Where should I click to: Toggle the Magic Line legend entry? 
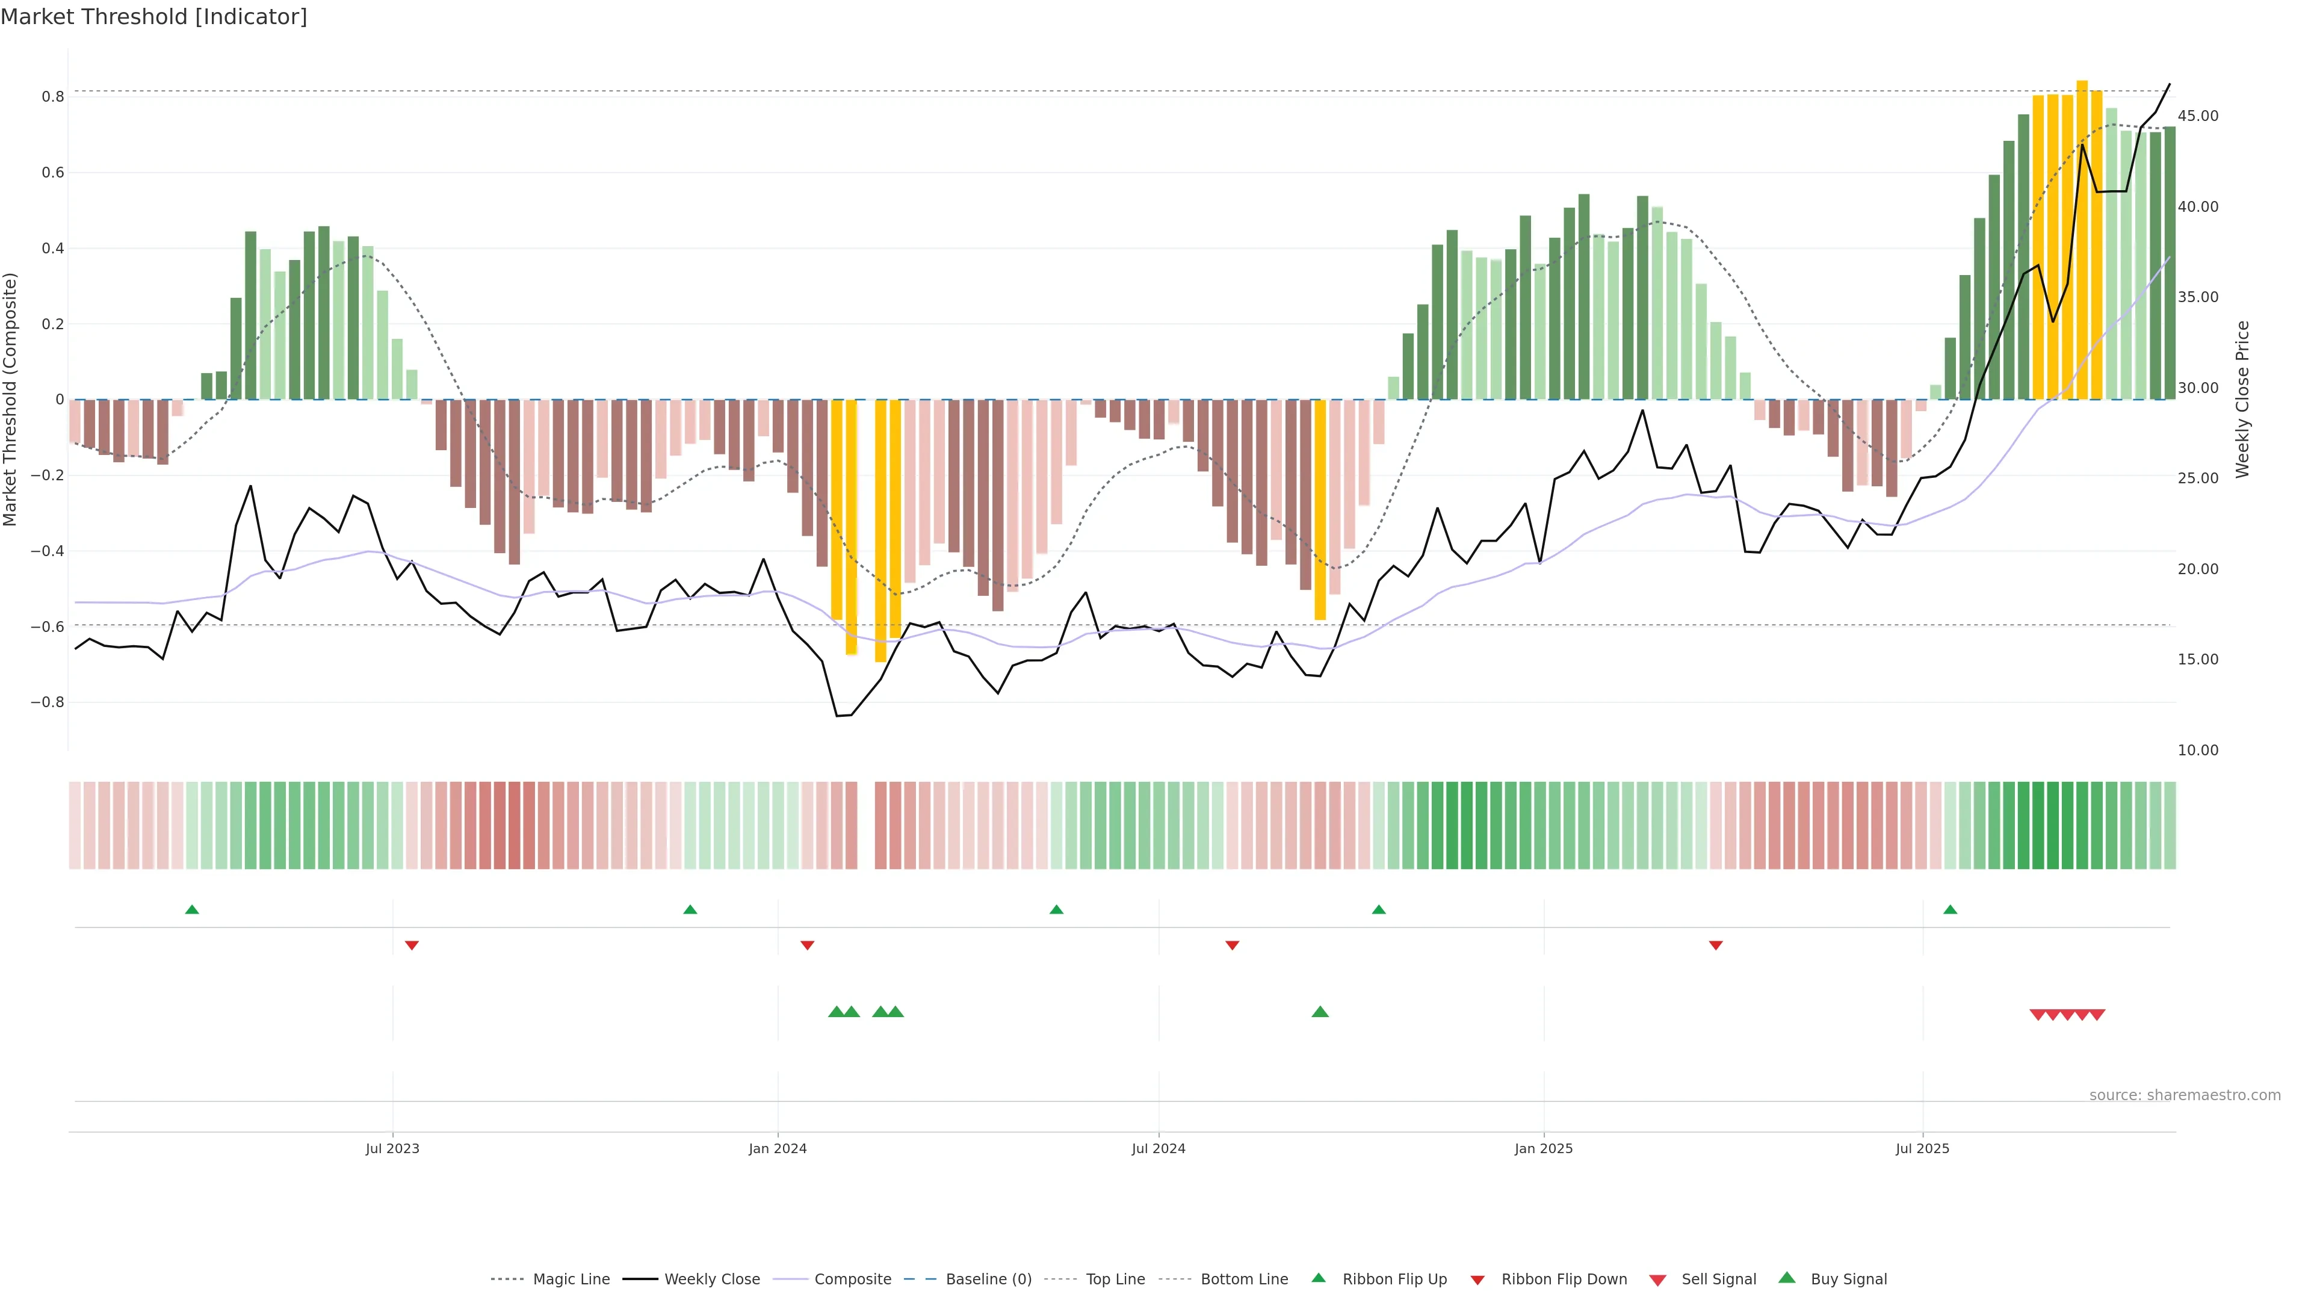(x=571, y=1278)
